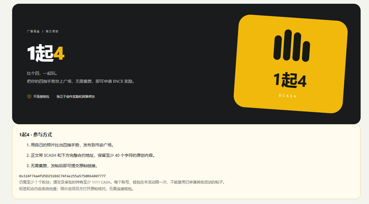Click the contract address starting with 0x324F74a4
The width and height of the screenshot is (369, 204).
tap(62, 176)
